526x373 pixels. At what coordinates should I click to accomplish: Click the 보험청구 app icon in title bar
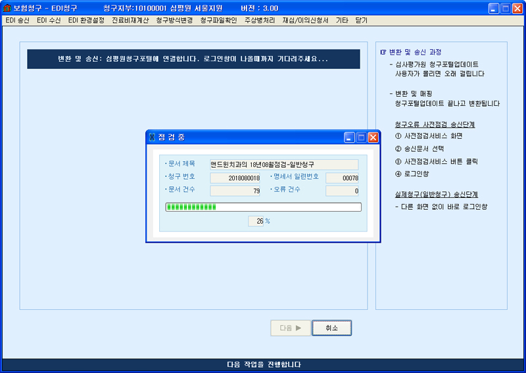click(x=7, y=8)
